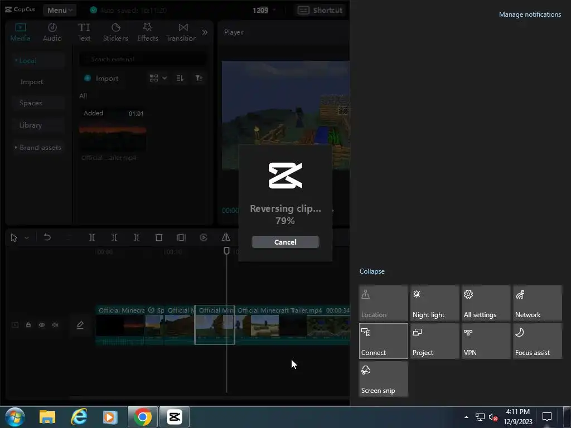The width and height of the screenshot is (571, 428).
Task: Toggle track visibility eye icon
Action: [42, 325]
